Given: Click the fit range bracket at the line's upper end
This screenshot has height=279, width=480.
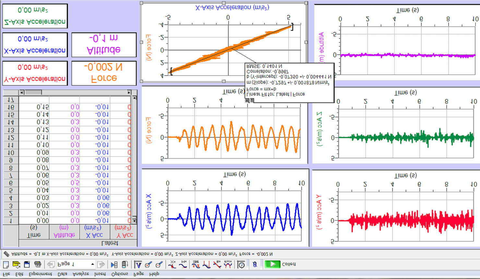Looking at the screenshot, I should [292, 27].
